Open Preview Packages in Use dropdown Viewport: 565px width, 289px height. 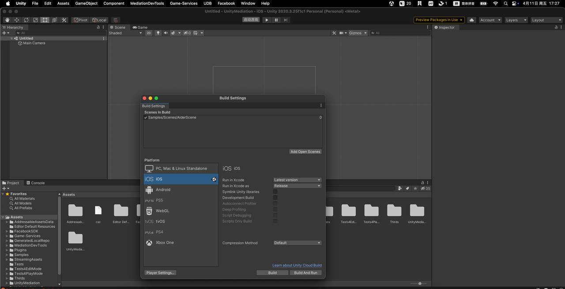click(439, 20)
